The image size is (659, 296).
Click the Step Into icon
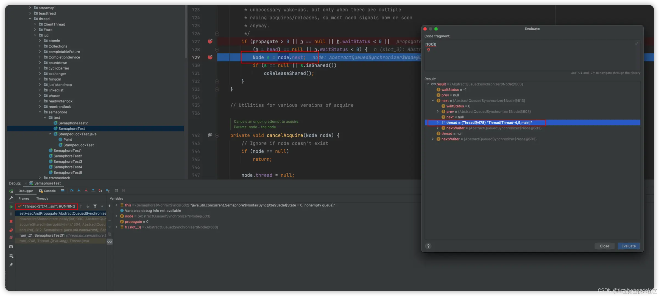[79, 191]
